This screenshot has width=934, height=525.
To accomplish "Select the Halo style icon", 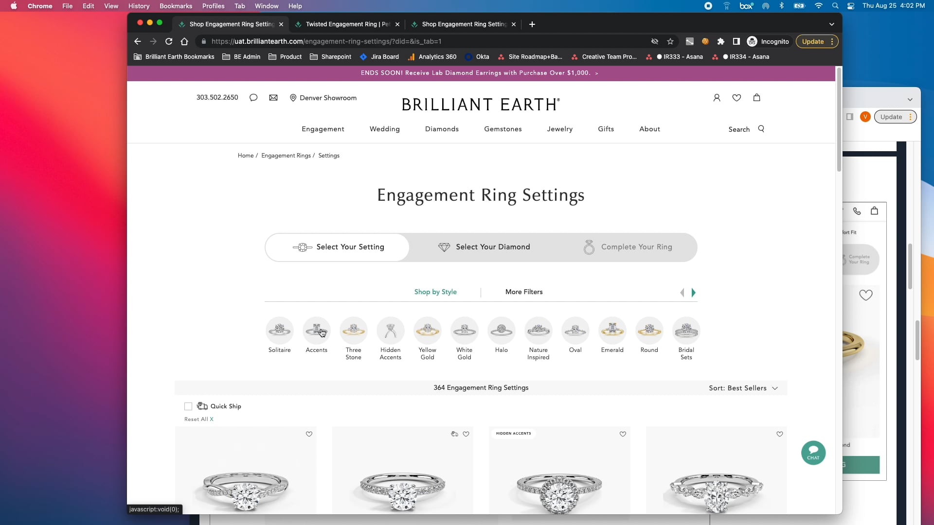I will pyautogui.click(x=502, y=331).
